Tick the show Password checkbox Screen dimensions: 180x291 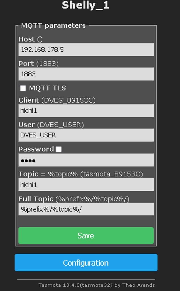(59, 149)
